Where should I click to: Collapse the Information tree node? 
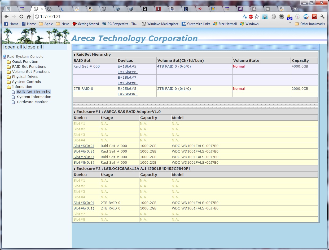point(4,87)
